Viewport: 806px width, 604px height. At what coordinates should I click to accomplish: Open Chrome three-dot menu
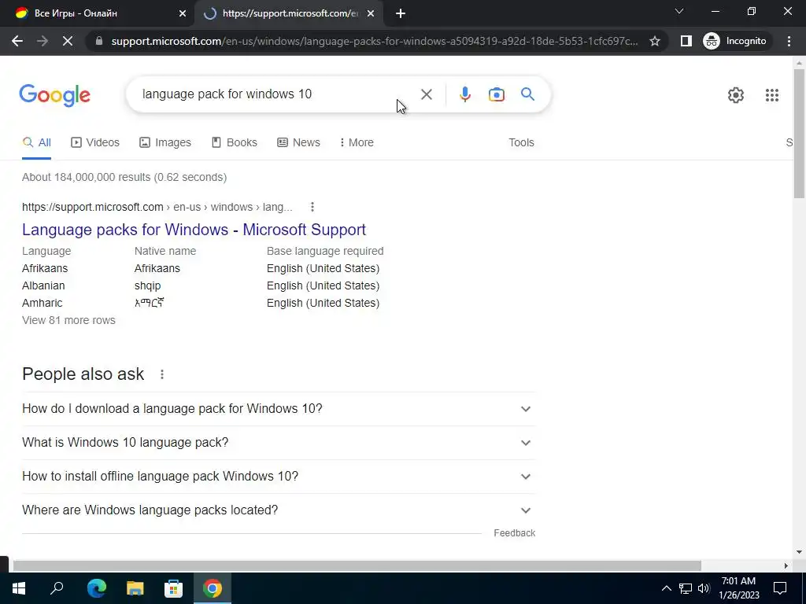[789, 41]
